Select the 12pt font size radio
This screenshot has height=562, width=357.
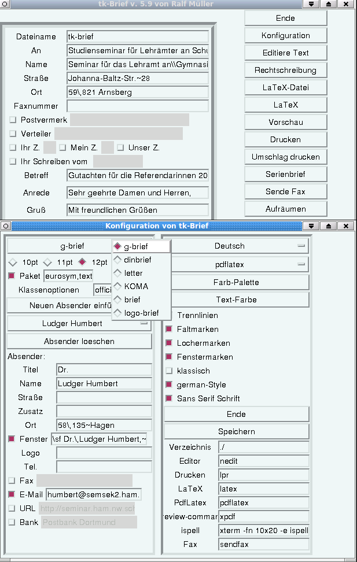pyautogui.click(x=83, y=262)
